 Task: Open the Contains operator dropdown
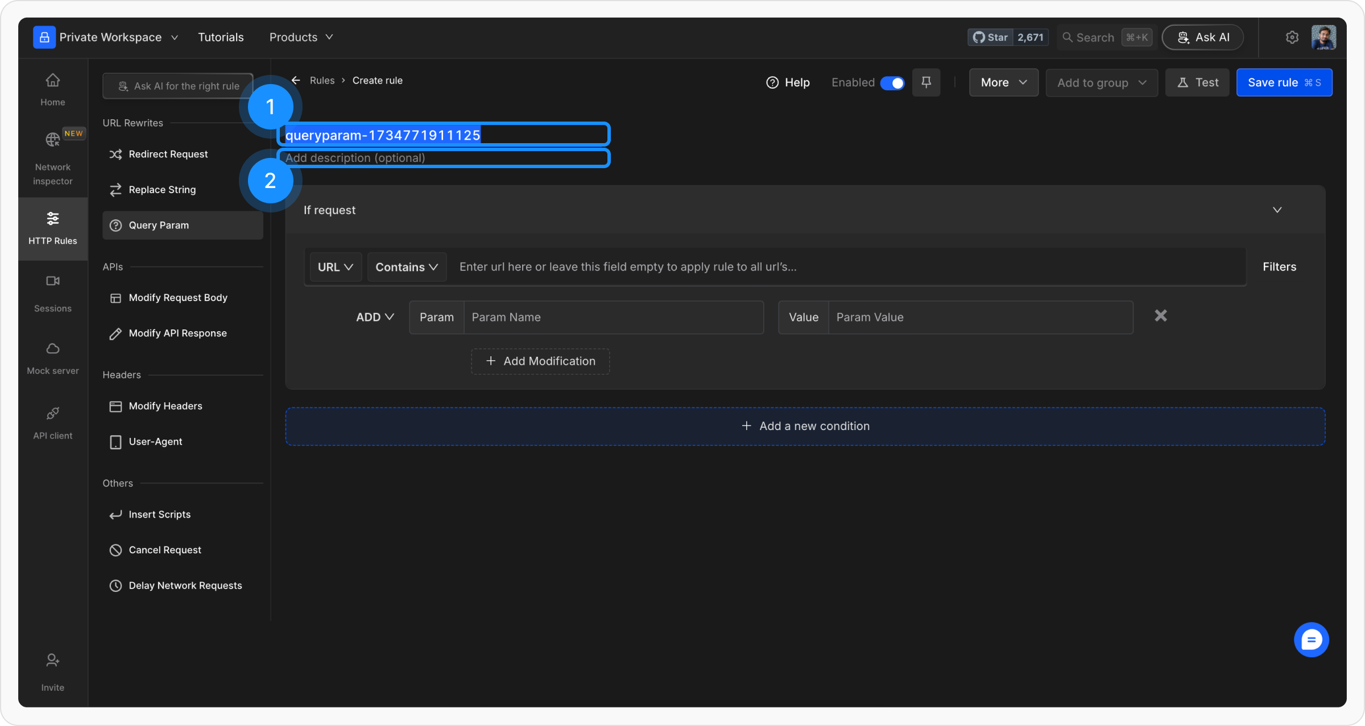click(x=406, y=267)
